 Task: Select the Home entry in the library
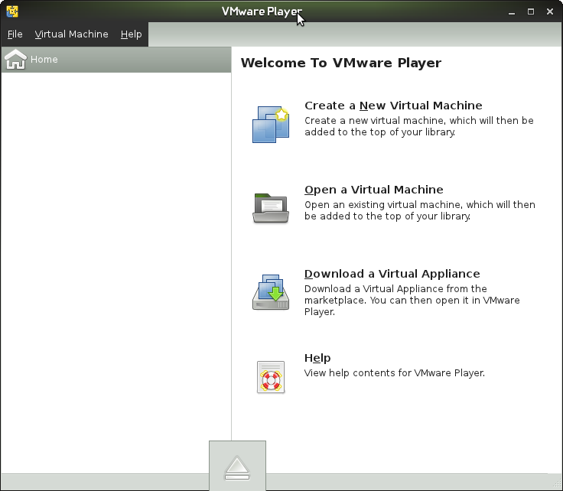pos(116,60)
